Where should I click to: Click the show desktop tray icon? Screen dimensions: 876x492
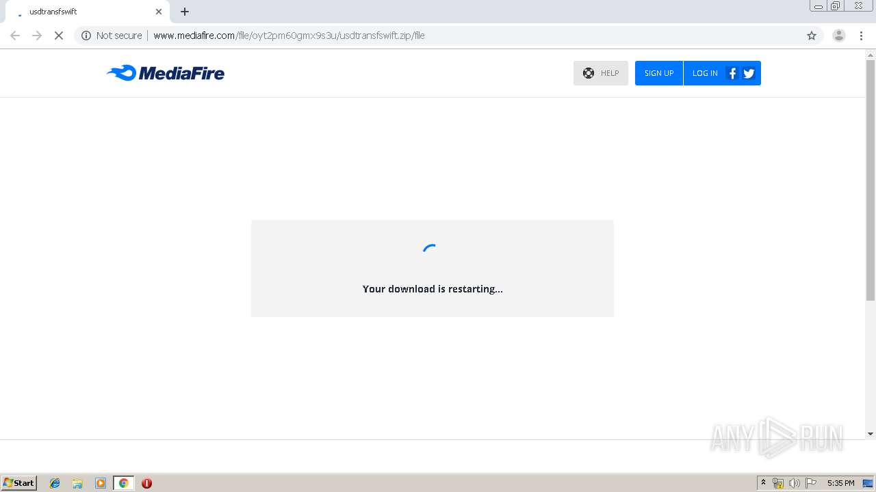pyautogui.click(x=868, y=483)
